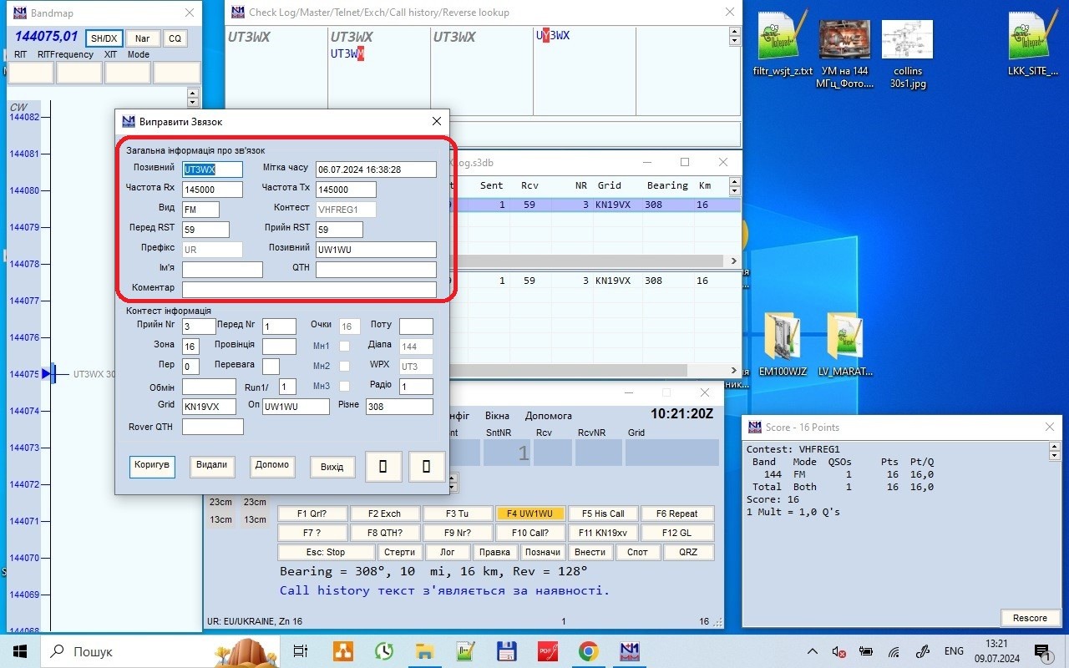Click the pen workspace tray icon
This screenshot has width=1069, height=668.
[923, 651]
